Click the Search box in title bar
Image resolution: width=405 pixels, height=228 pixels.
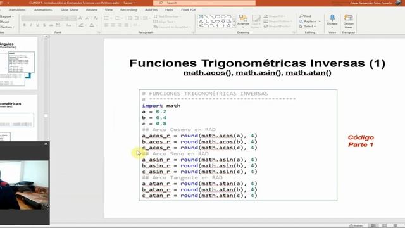204,3
